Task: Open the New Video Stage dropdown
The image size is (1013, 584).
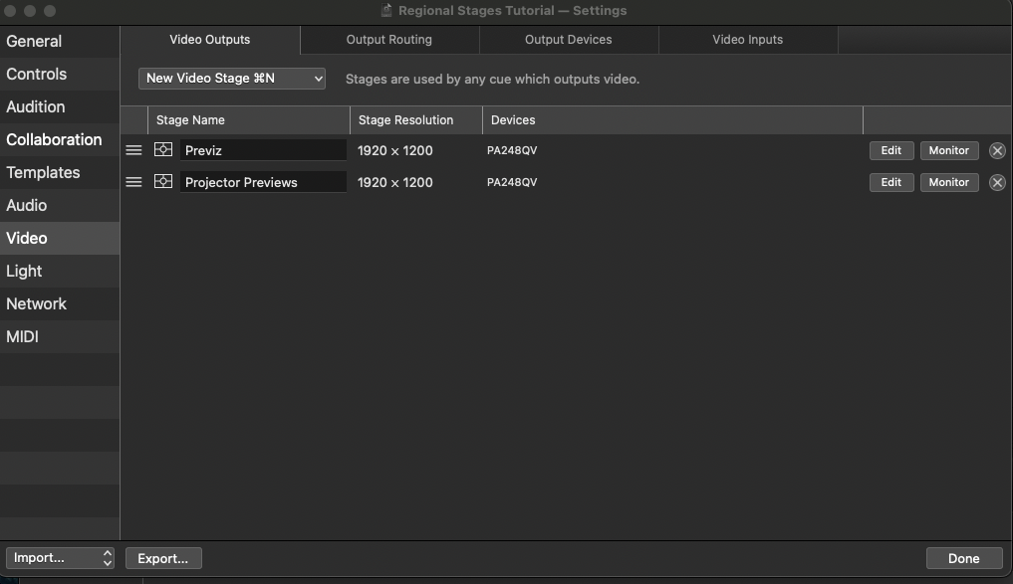Action: tap(232, 79)
